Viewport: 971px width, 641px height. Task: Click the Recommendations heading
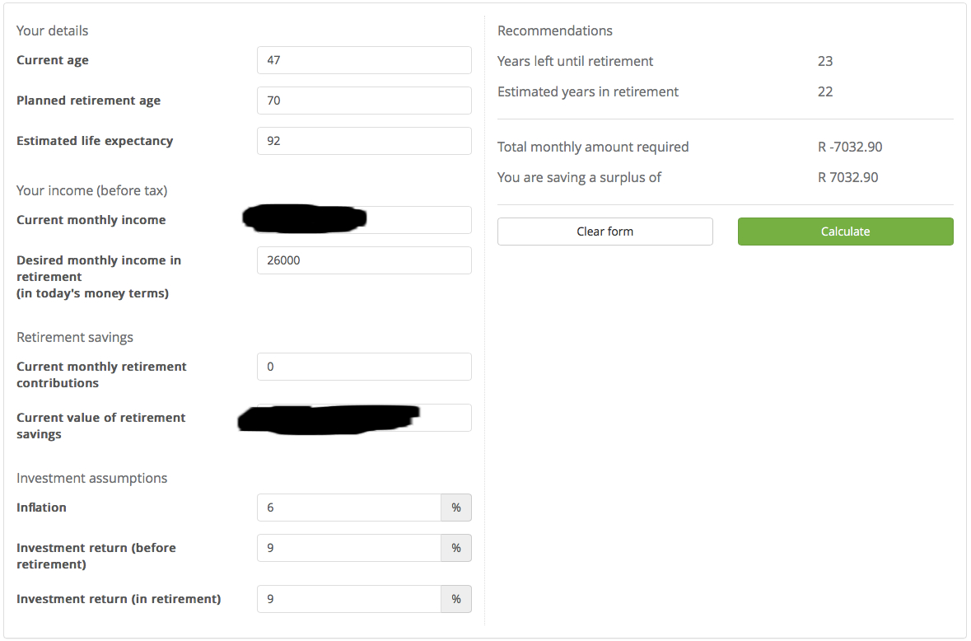coord(555,30)
